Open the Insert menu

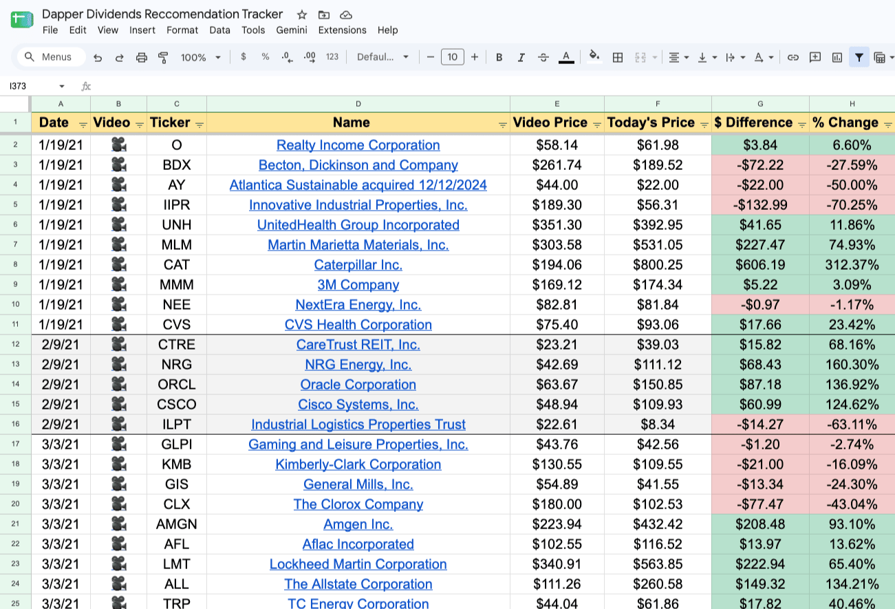tap(142, 30)
